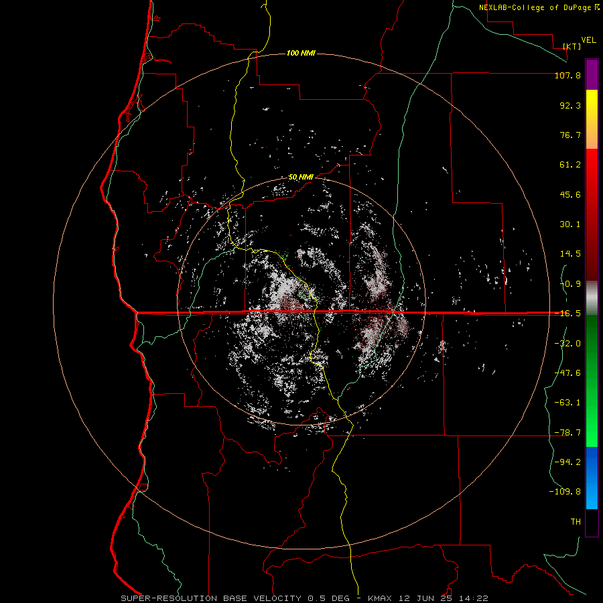Click the 45.6 velocity scale value
Screen dimensions: 603x603
coord(570,194)
